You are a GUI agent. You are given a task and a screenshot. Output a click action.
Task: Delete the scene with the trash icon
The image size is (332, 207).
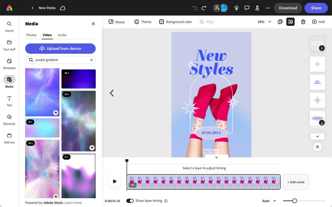coord(303,22)
